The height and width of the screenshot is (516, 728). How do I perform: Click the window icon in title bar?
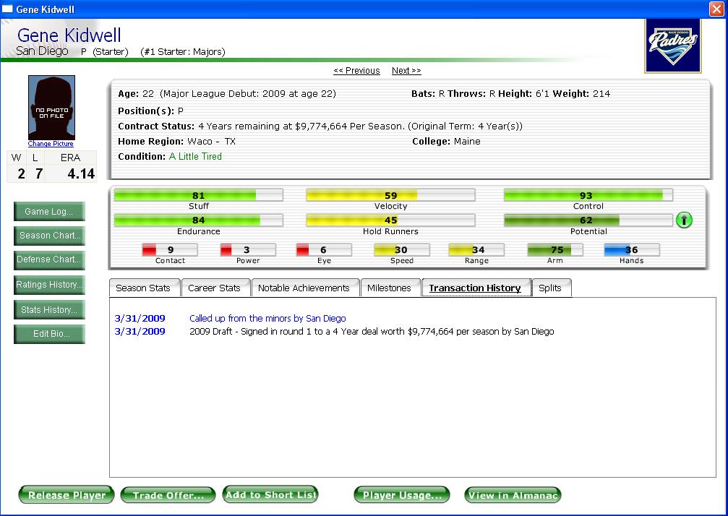7,9
